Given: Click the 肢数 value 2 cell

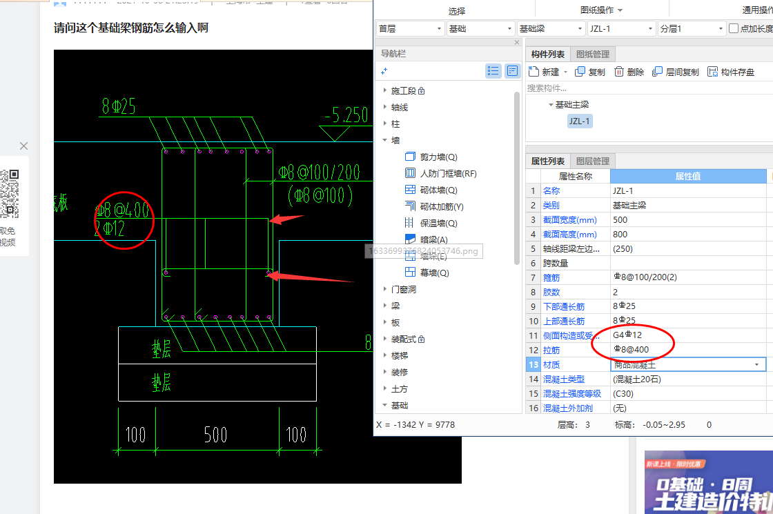Looking at the screenshot, I should (x=688, y=293).
